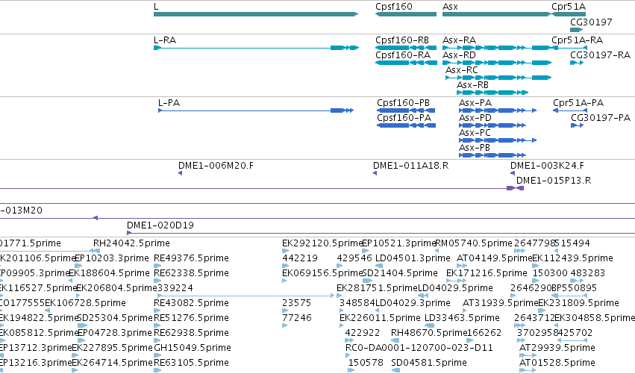The height and width of the screenshot is (374, 635).
Task: Click EST RH48670.5prime
Action: click(429, 333)
